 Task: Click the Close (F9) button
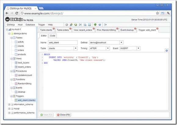coord(63,115)
